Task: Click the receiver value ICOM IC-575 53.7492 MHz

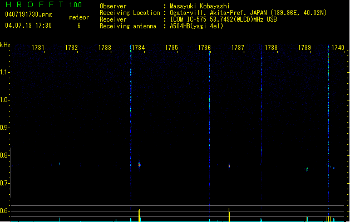Action: point(223,19)
